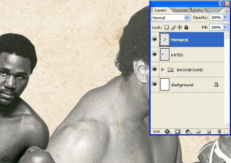231x163 pixels.
Task: Create a new layer
Action: tap(209, 132)
